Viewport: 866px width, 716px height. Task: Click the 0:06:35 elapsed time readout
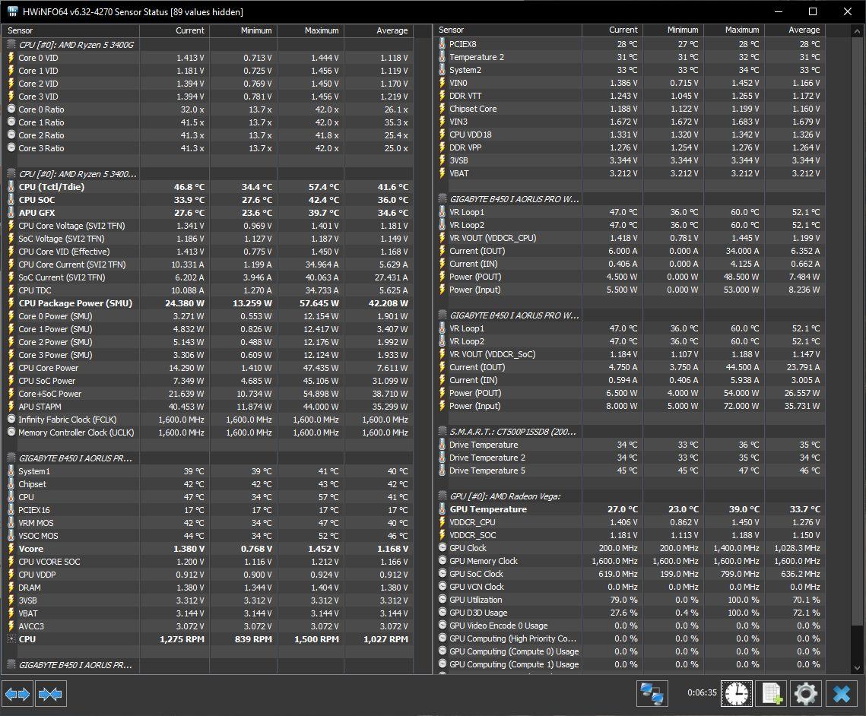pos(702,692)
